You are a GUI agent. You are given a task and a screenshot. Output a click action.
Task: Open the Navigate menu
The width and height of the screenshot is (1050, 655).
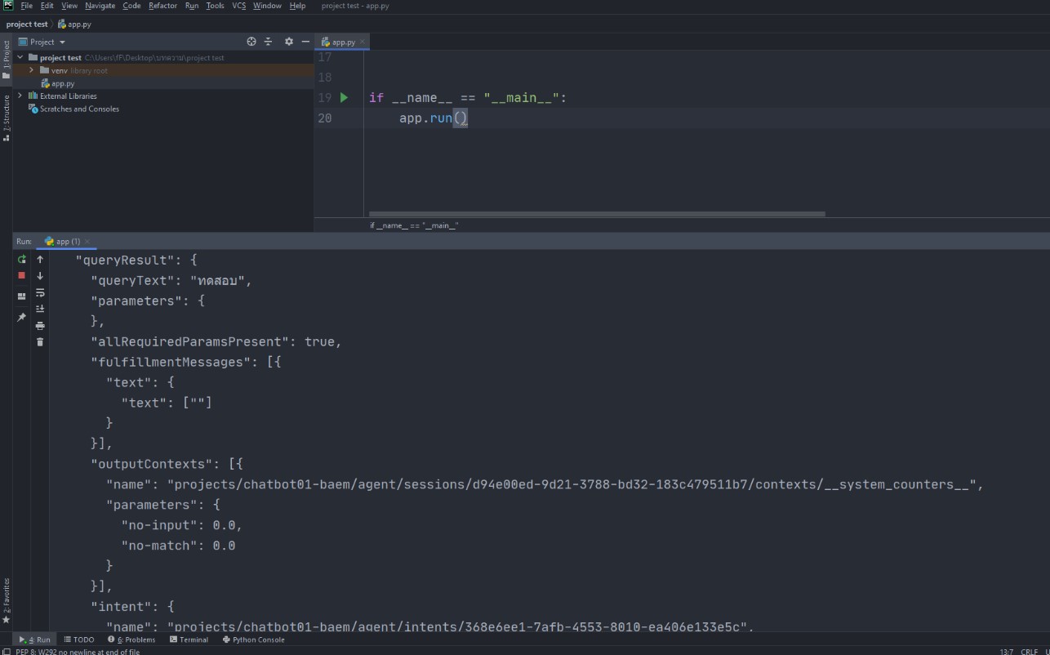point(100,5)
